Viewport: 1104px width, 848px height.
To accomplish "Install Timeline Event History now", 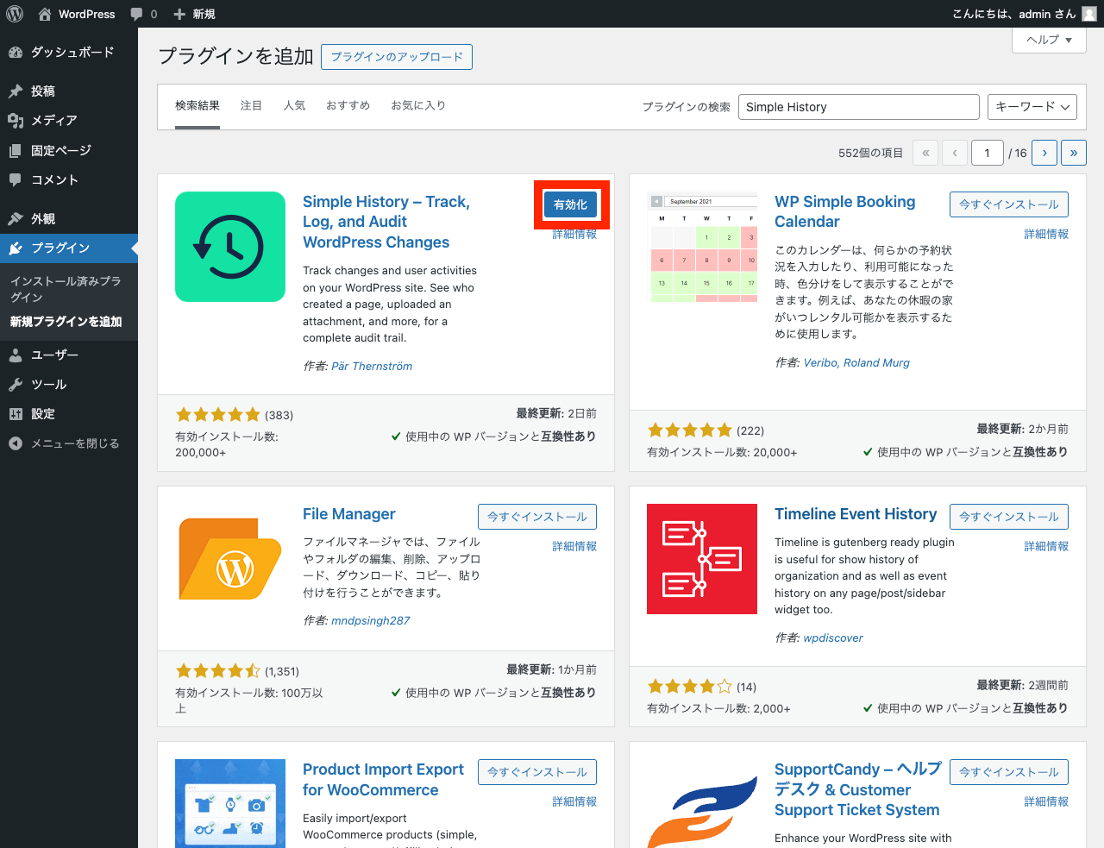I will (1009, 517).
